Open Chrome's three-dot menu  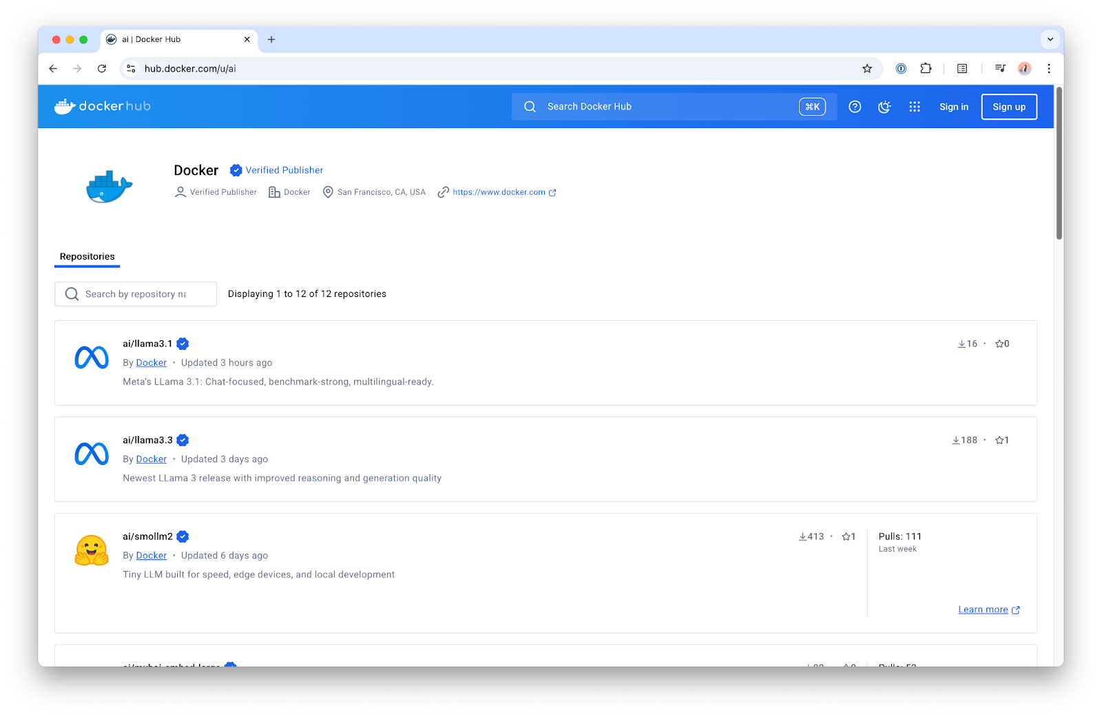(1049, 68)
